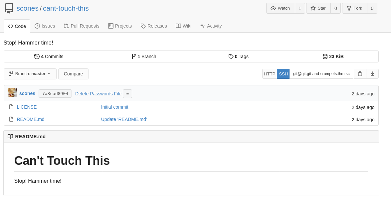Click the eye icon on the Watch button
The width and height of the screenshot is (391, 205).
tap(274, 8)
